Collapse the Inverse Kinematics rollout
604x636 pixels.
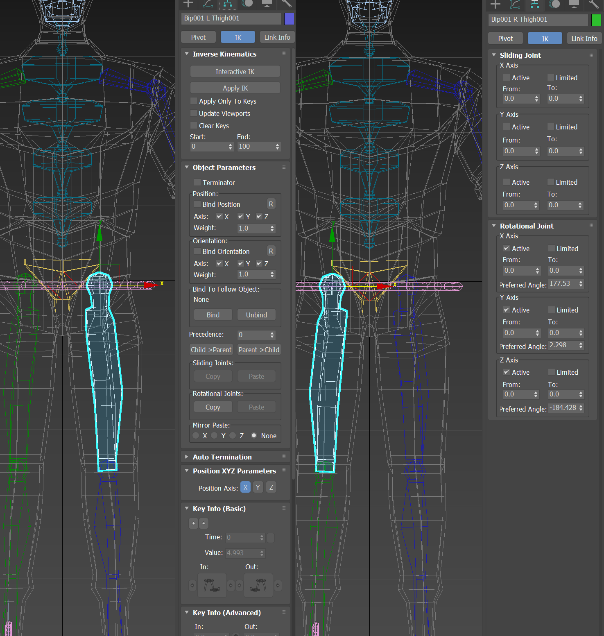[187, 54]
